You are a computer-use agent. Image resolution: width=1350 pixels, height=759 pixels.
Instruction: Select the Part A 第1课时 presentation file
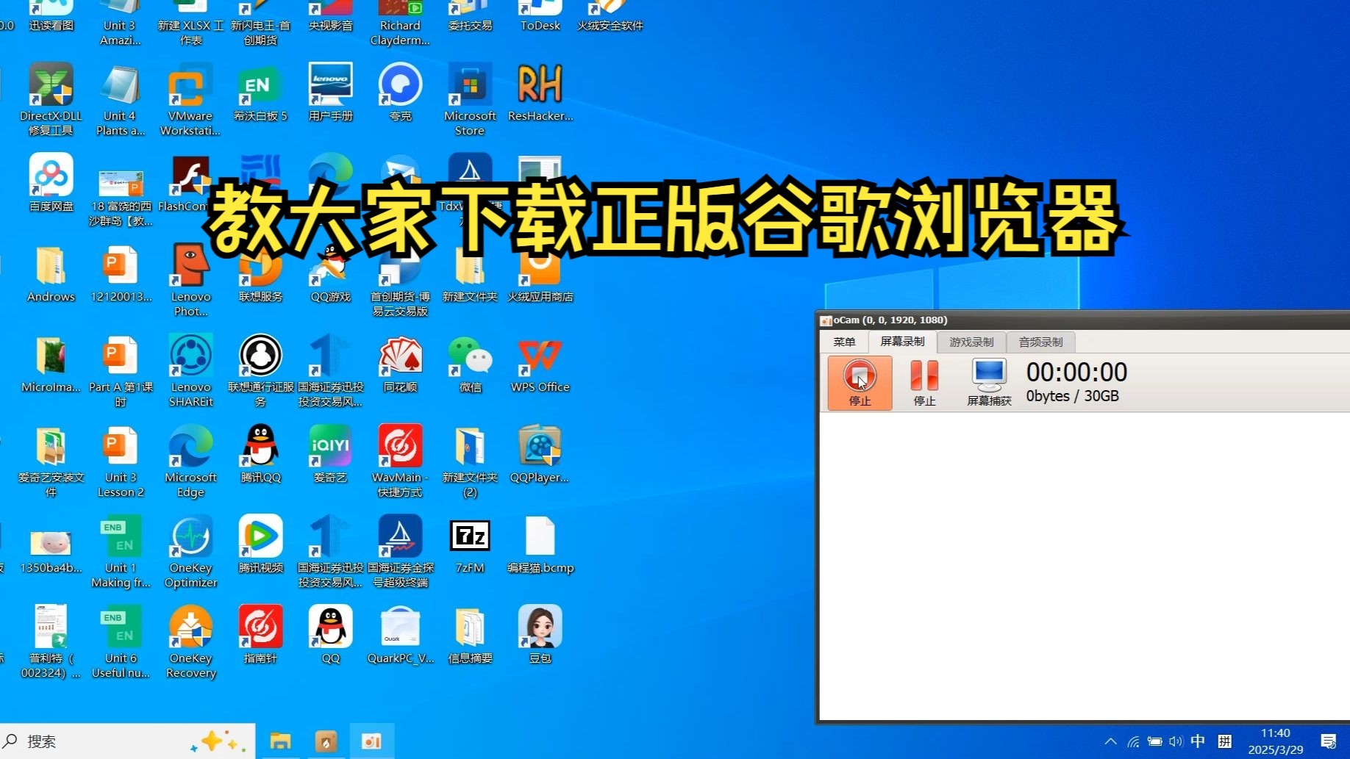(121, 370)
